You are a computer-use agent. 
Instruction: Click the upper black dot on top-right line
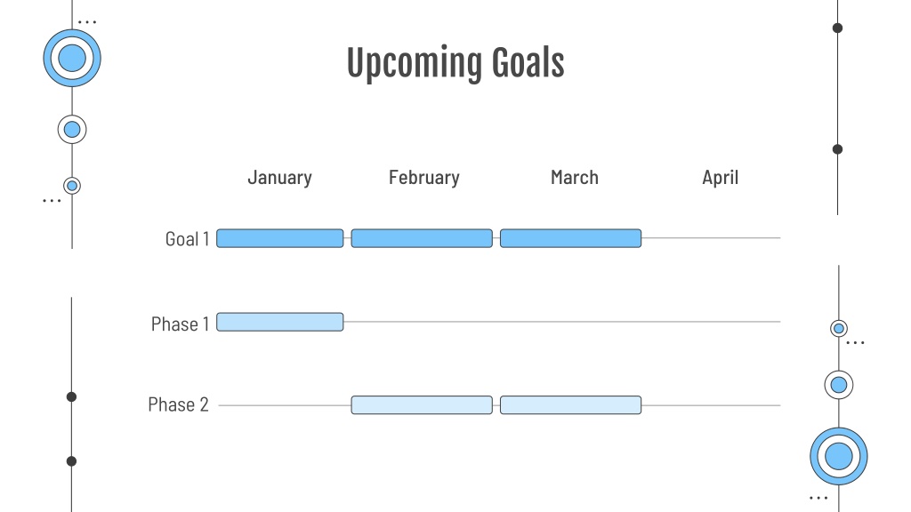click(x=837, y=28)
